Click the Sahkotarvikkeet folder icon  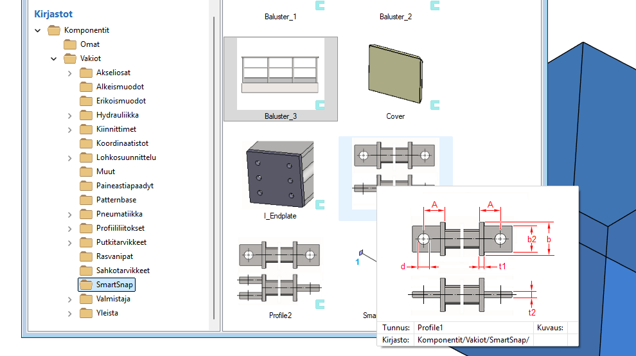(86, 271)
